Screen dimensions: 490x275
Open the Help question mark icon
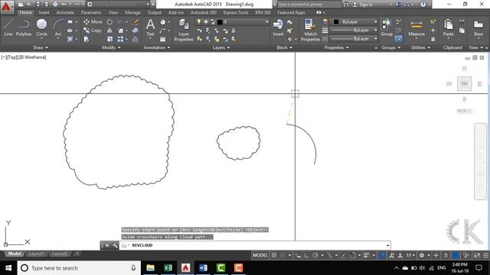[423, 5]
